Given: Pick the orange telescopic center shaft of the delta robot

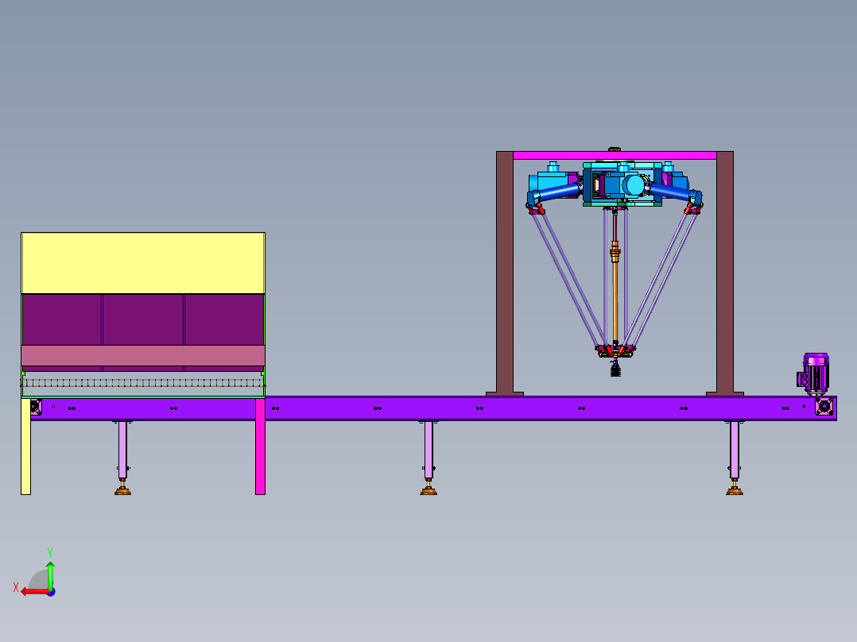Looking at the screenshot, I should pos(615,289).
